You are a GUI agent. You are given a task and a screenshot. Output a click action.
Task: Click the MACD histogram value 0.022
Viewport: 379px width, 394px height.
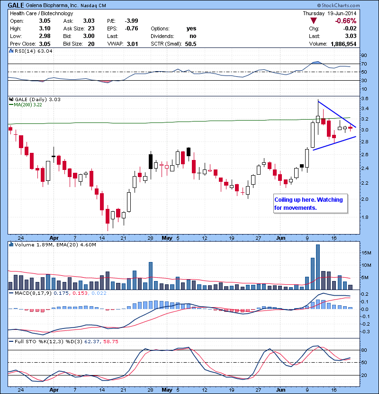[x=99, y=293]
